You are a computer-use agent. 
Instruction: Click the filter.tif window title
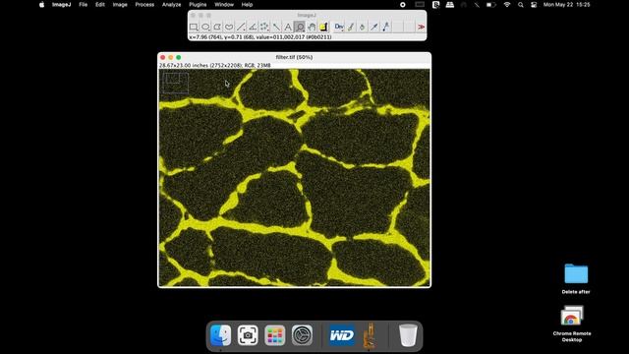click(x=294, y=57)
